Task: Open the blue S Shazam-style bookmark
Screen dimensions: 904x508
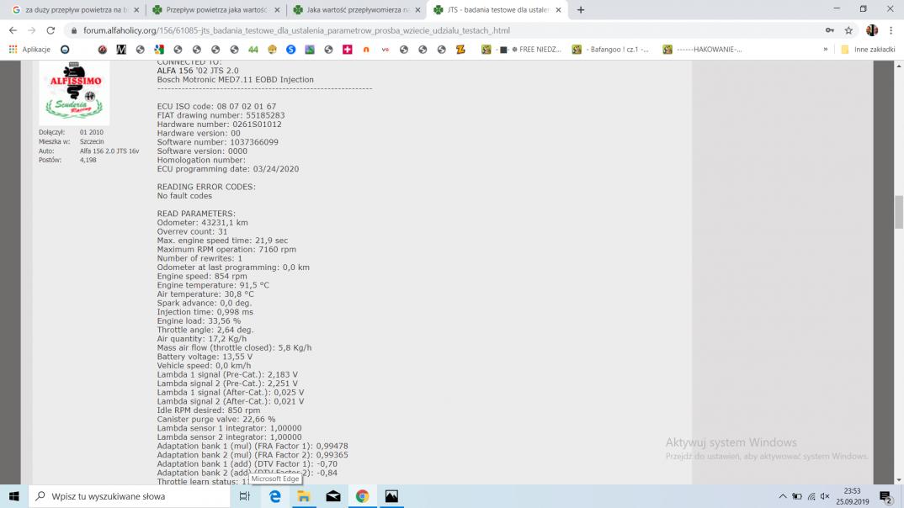Action: coord(290,50)
